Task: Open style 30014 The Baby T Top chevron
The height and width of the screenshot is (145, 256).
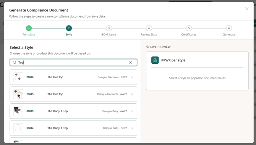Action: 132,128
